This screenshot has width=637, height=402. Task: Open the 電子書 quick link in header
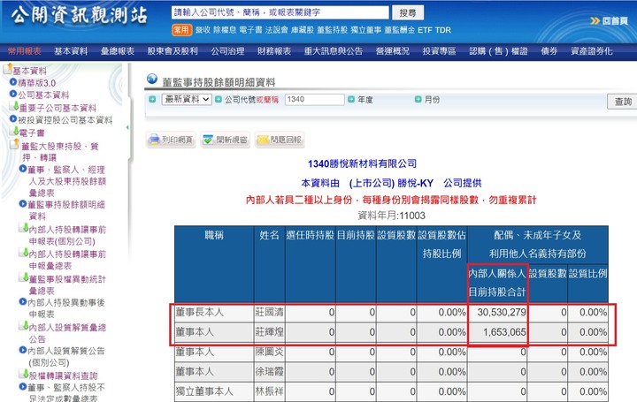(250, 30)
